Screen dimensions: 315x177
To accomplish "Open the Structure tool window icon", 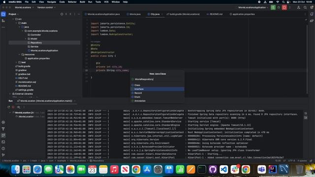I will [x=3, y=21].
